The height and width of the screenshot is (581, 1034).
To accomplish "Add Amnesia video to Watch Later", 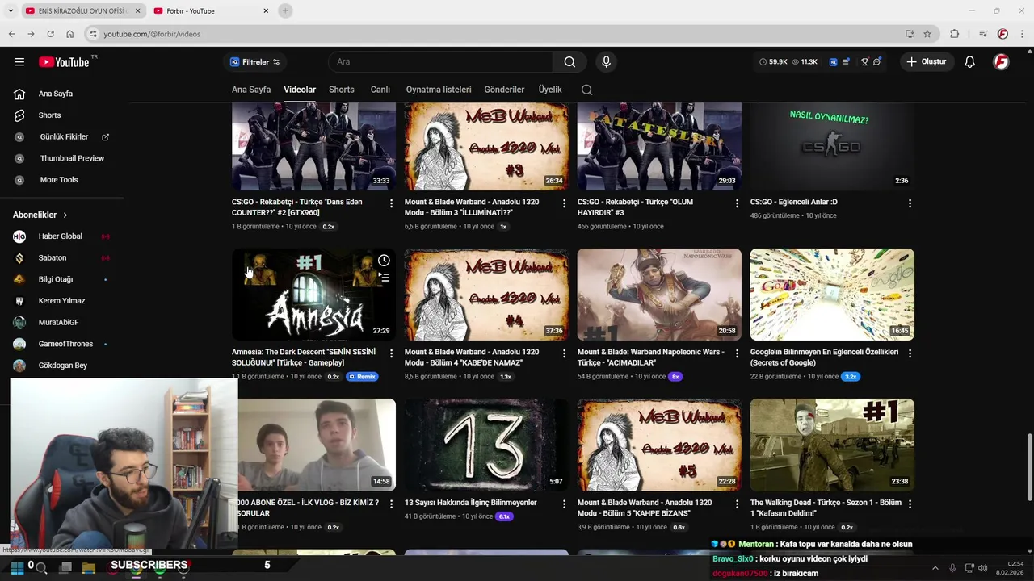I will (384, 261).
